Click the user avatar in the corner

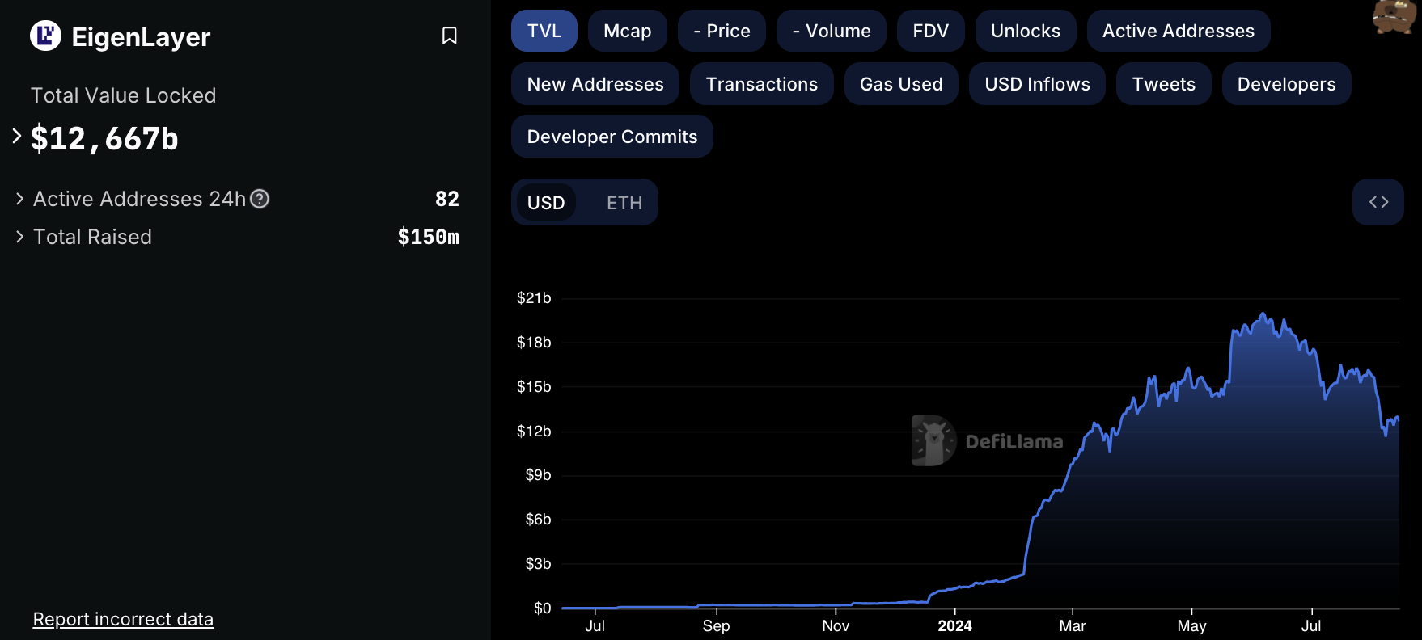1395,16
